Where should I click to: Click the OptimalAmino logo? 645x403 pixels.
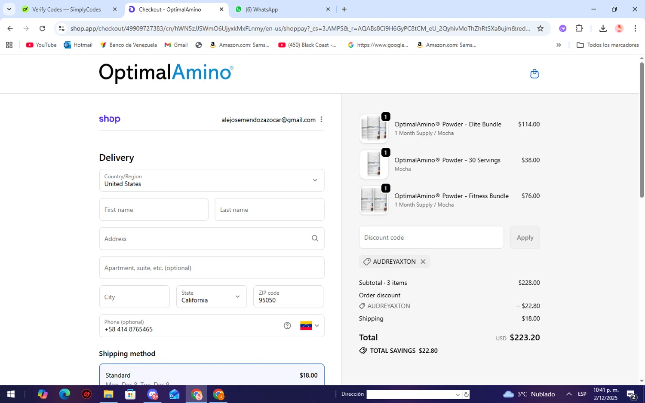[x=166, y=73]
